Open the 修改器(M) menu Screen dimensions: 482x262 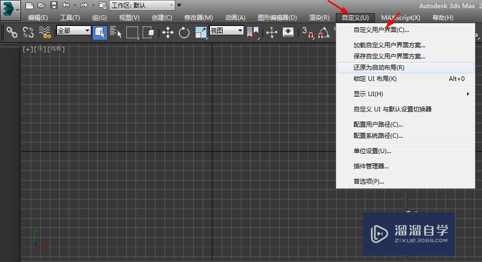[x=199, y=17]
